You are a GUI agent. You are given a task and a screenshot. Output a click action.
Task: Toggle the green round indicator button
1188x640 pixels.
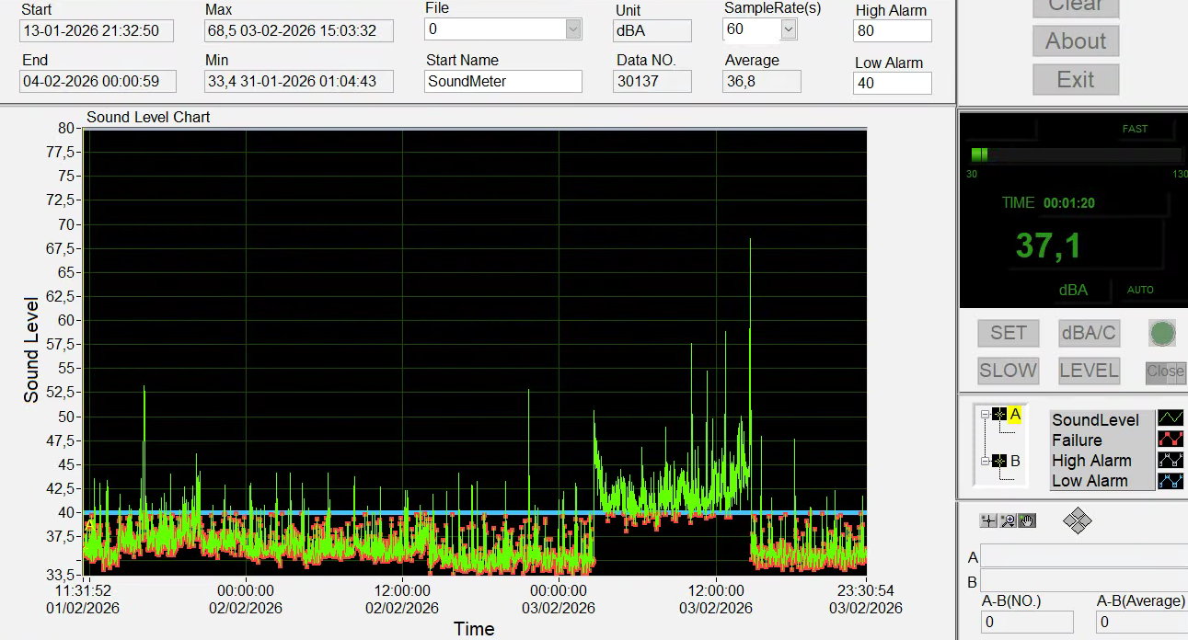tap(1162, 333)
